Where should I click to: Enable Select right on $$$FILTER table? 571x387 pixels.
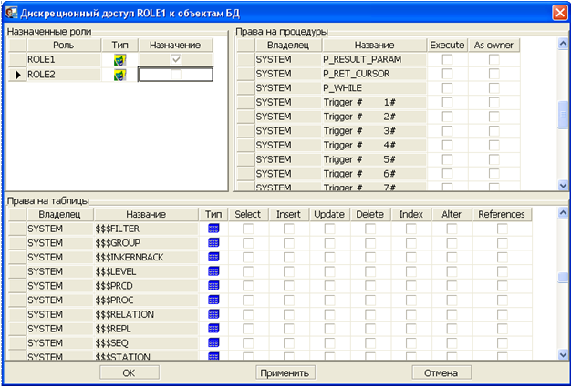coord(247,229)
